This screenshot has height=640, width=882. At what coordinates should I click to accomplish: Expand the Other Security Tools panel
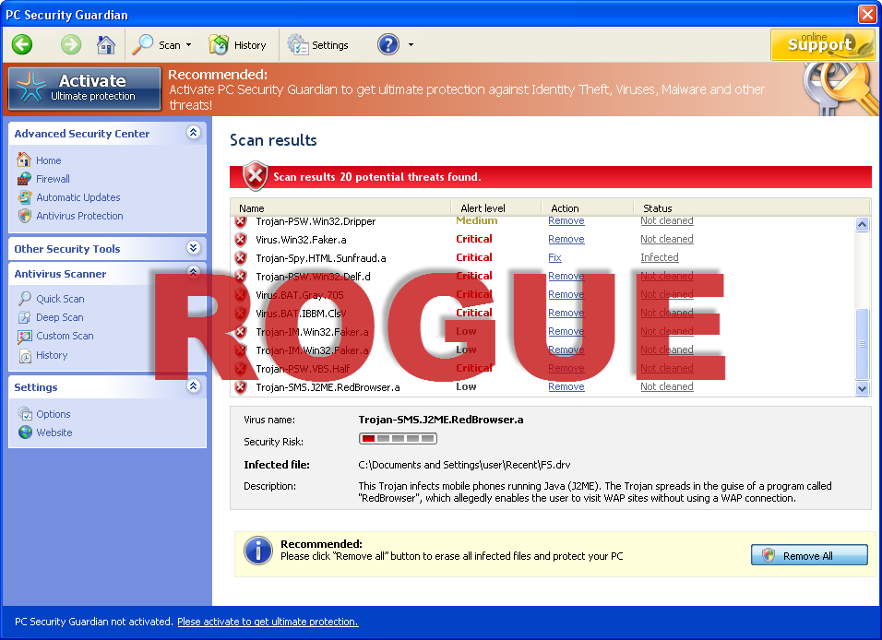[x=194, y=247]
